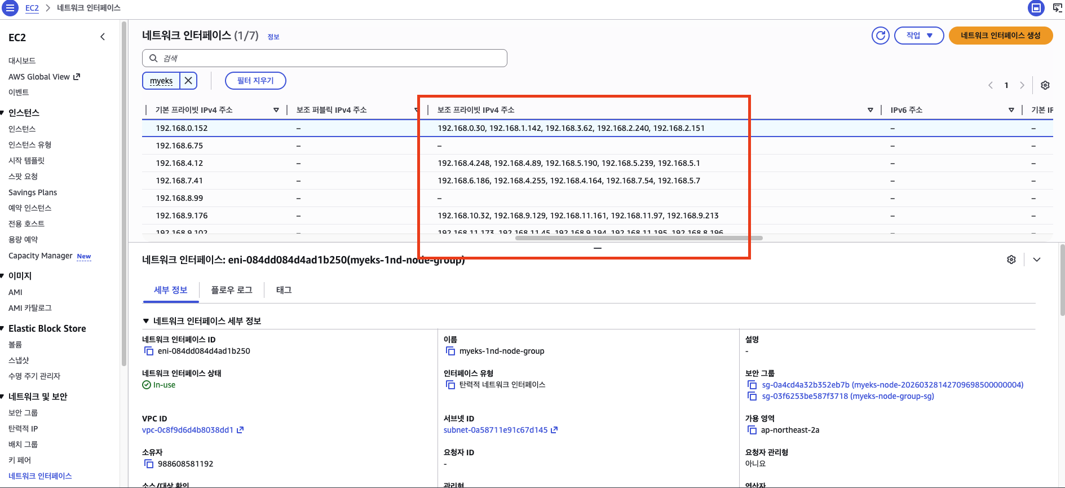The image size is (1065, 488).
Task: Copy availability zone ap-northeast-2a
Action: tap(752, 430)
